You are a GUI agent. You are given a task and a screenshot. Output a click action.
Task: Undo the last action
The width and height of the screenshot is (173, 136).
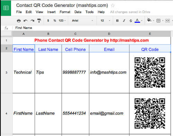coord(26,21)
